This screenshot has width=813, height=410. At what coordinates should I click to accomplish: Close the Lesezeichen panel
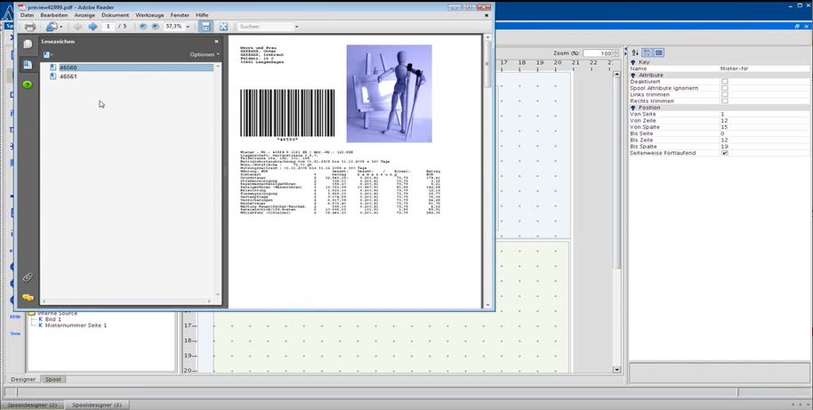[216, 41]
